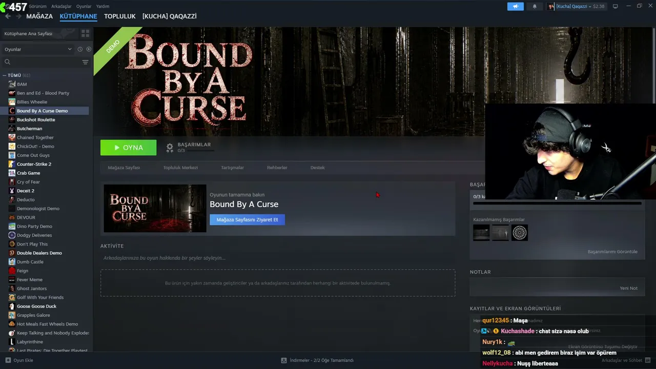Viewport: 656px width, 369px height.
Task: Open the Yardım menu
Action: point(102,6)
